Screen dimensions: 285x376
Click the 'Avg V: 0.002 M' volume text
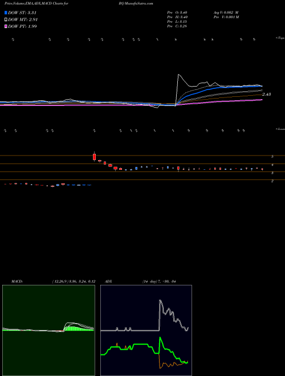[x=226, y=13]
